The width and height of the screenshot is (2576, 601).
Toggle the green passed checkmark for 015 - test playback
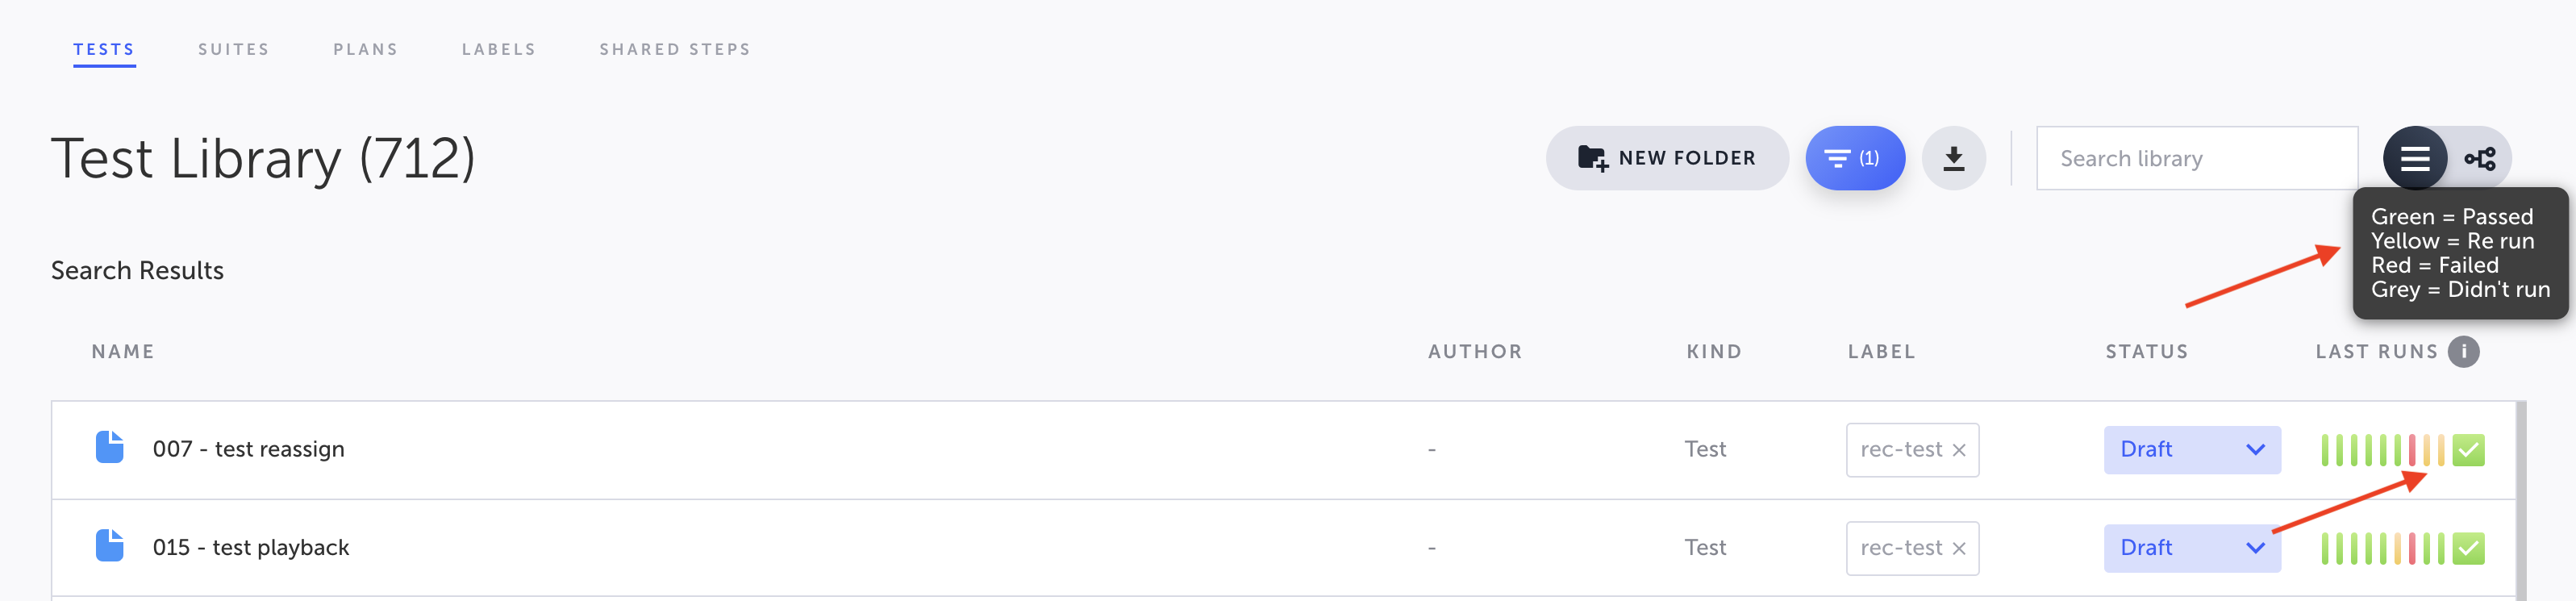pyautogui.click(x=2468, y=547)
